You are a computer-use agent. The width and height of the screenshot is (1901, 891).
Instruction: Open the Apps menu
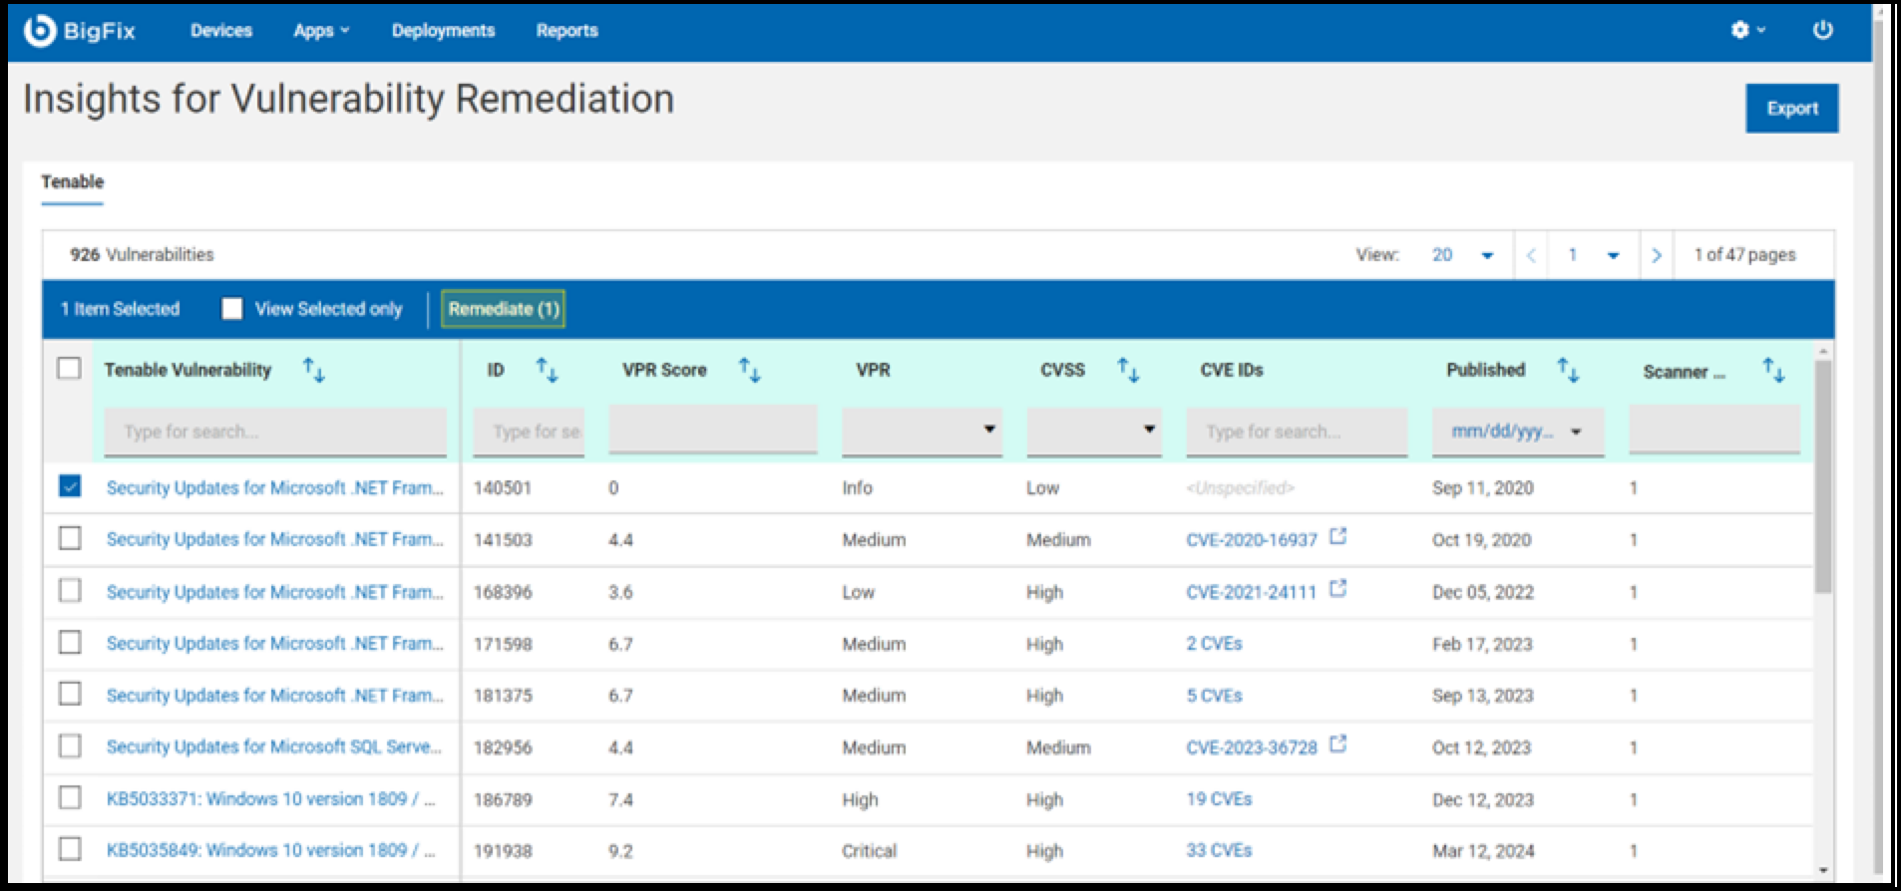point(320,31)
